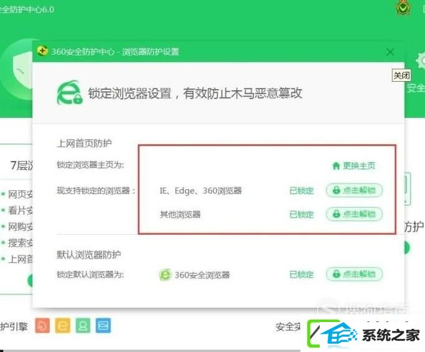425x352 pixels.
Task: Click the blue engine icon in bottom bar
Action: [x=103, y=325]
